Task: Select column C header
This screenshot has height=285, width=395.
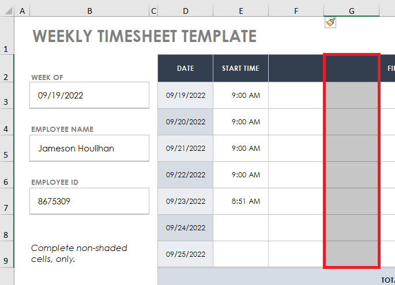Action: click(153, 11)
